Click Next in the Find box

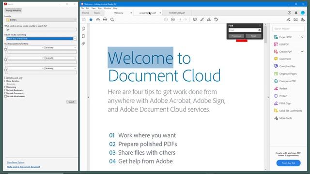[x=253, y=36]
